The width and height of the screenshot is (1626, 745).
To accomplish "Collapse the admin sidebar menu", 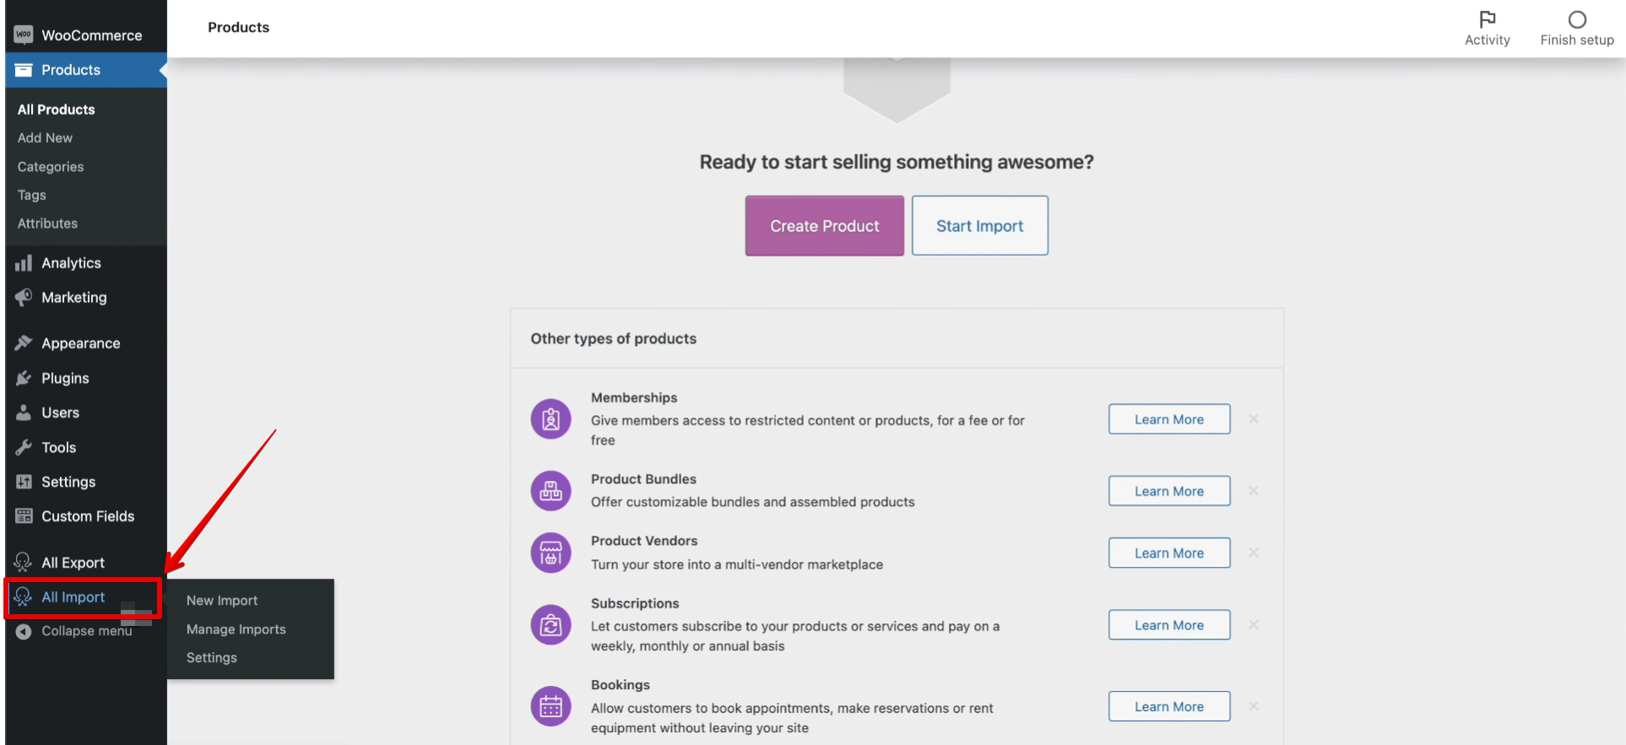I will (x=74, y=631).
